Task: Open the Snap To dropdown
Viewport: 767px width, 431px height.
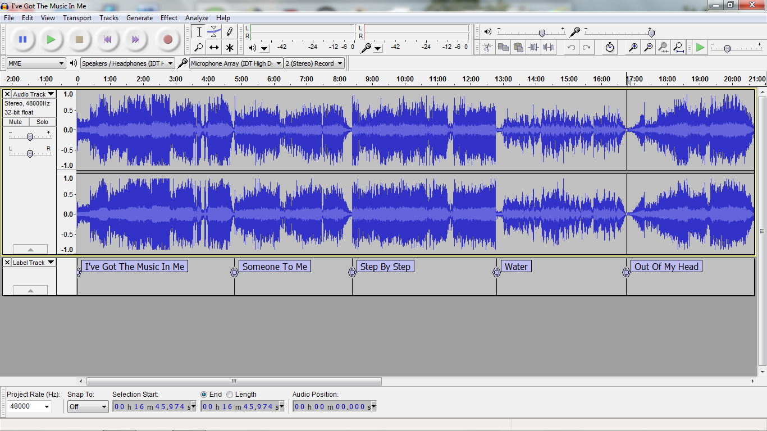Action: tap(88, 407)
